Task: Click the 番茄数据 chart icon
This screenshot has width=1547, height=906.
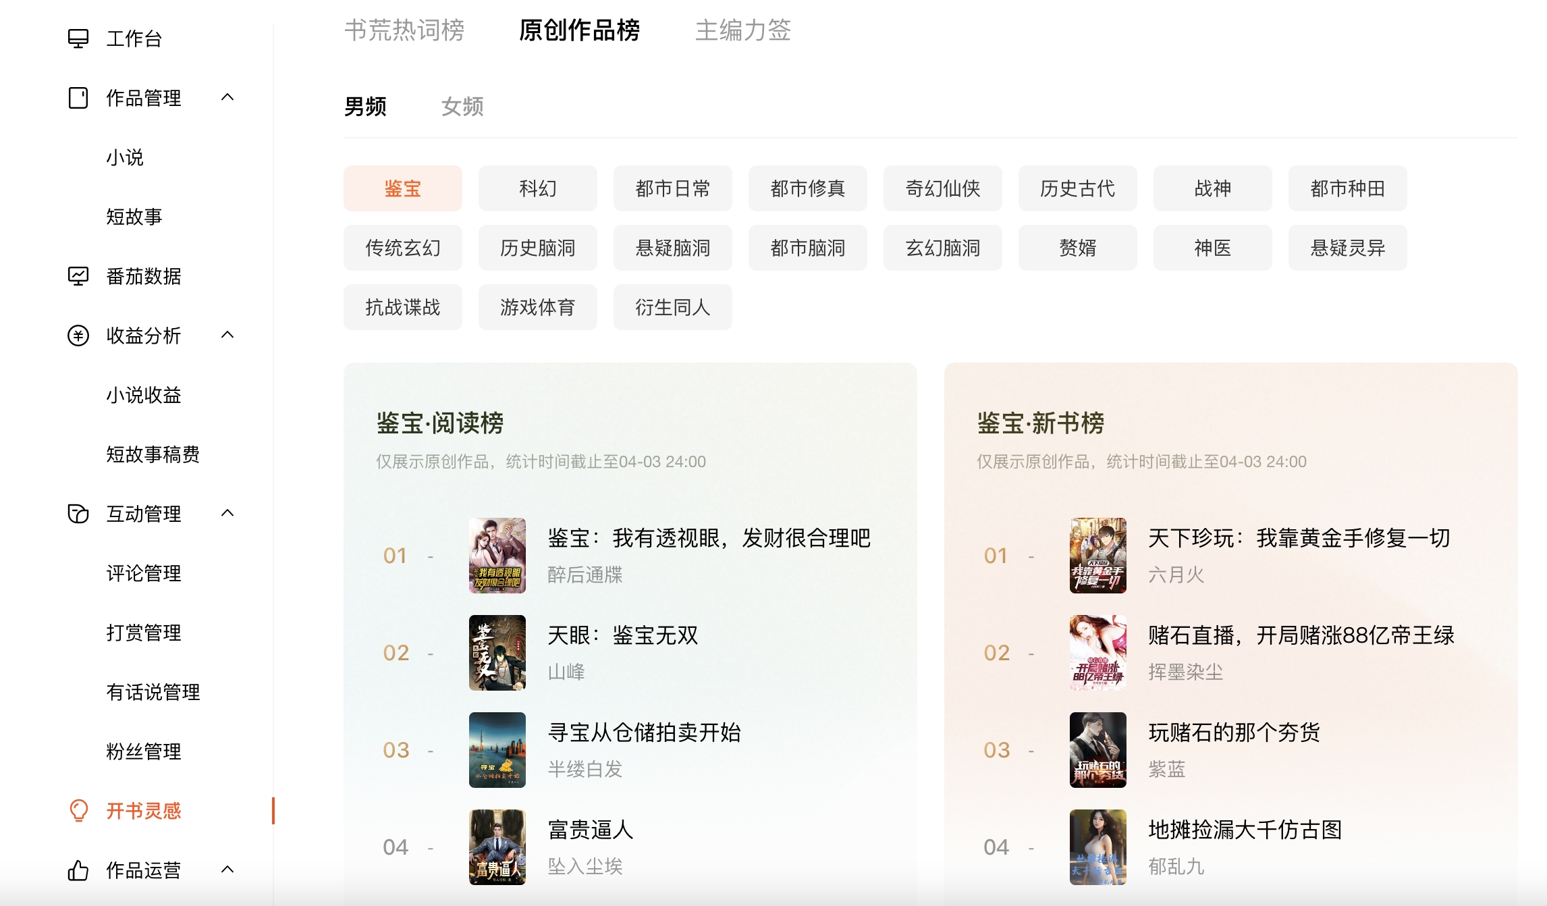Action: 78,276
